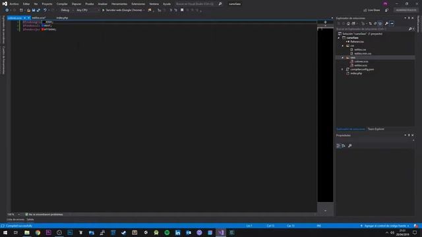Start Servidor web (Google Chrome)
This screenshot has width=422, height=237.
click(122, 11)
